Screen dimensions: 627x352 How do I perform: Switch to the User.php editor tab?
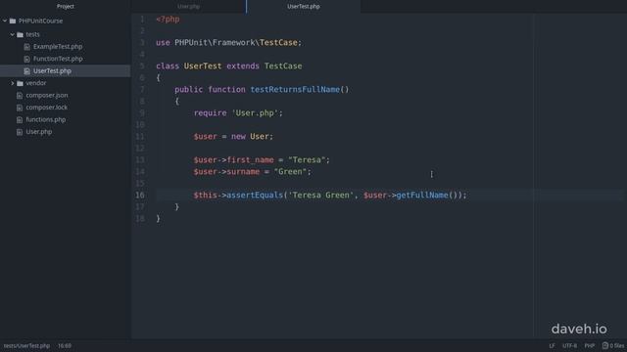point(189,7)
